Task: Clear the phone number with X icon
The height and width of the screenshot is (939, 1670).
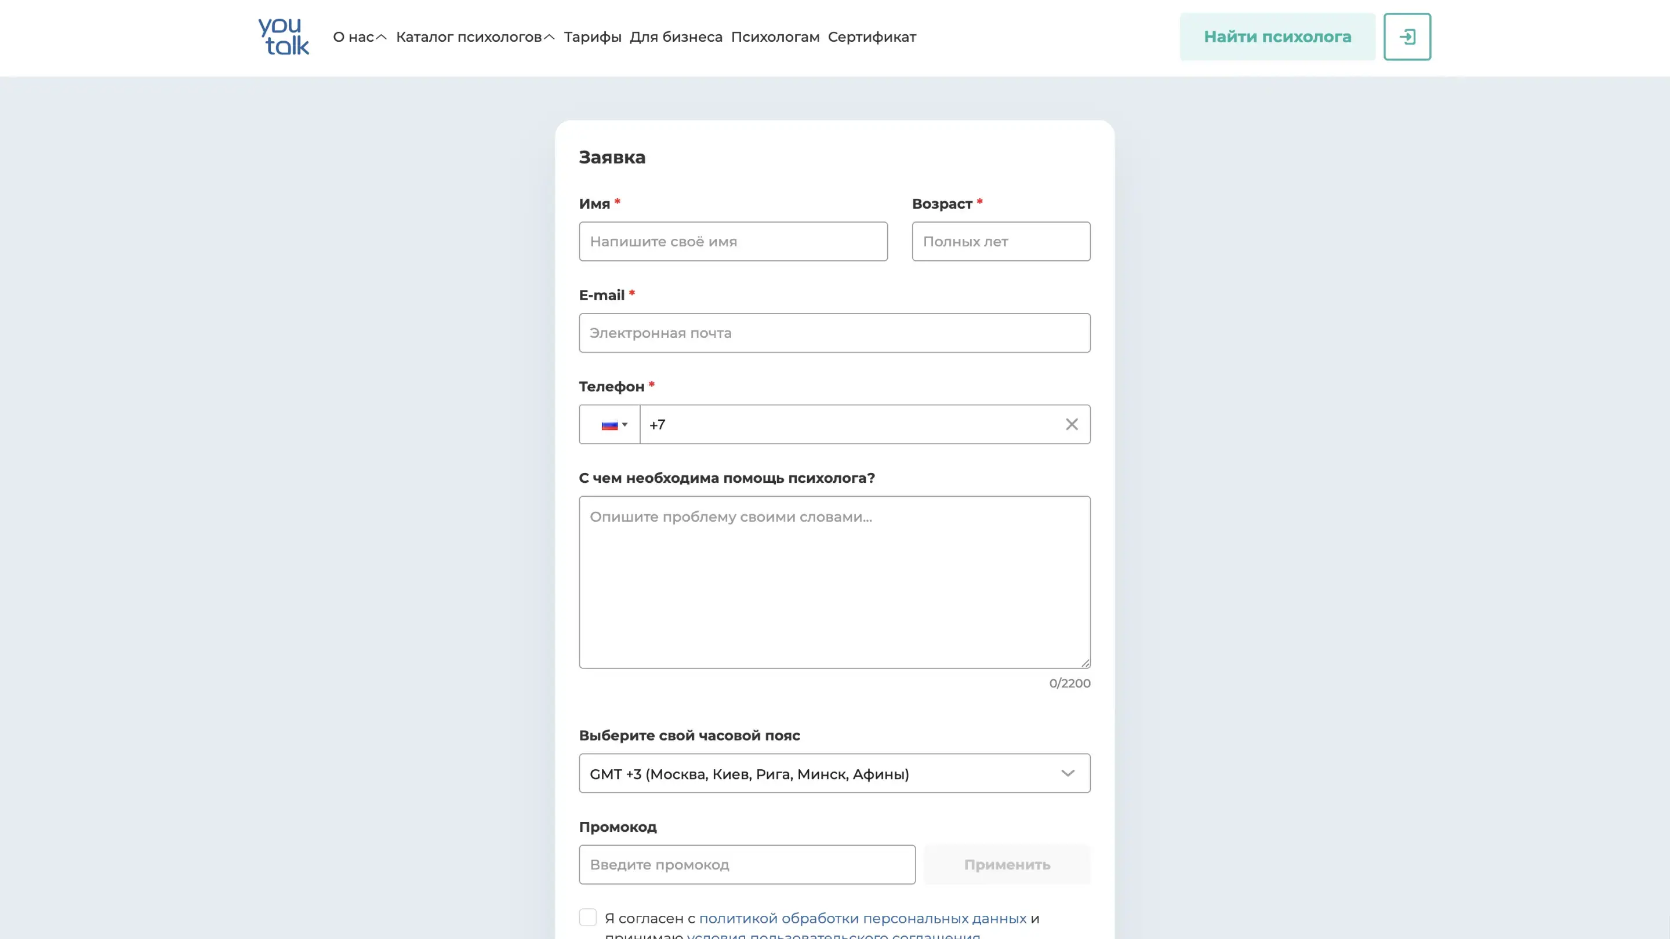Action: (1071, 424)
